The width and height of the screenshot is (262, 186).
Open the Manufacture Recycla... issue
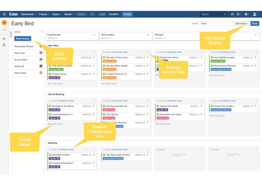(x=225, y=66)
